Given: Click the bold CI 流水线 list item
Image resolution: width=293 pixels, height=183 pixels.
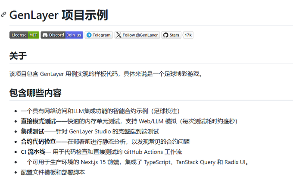Looking at the screenshot, I should pyautogui.click(x=101, y=152).
